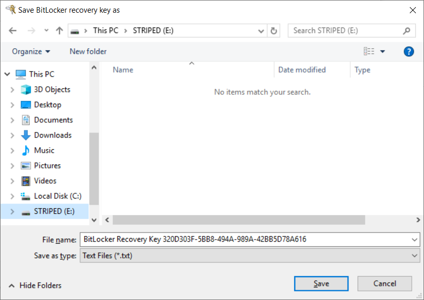Save the BitLocker recovery key file
The height and width of the screenshot is (300, 424).
coord(321,283)
